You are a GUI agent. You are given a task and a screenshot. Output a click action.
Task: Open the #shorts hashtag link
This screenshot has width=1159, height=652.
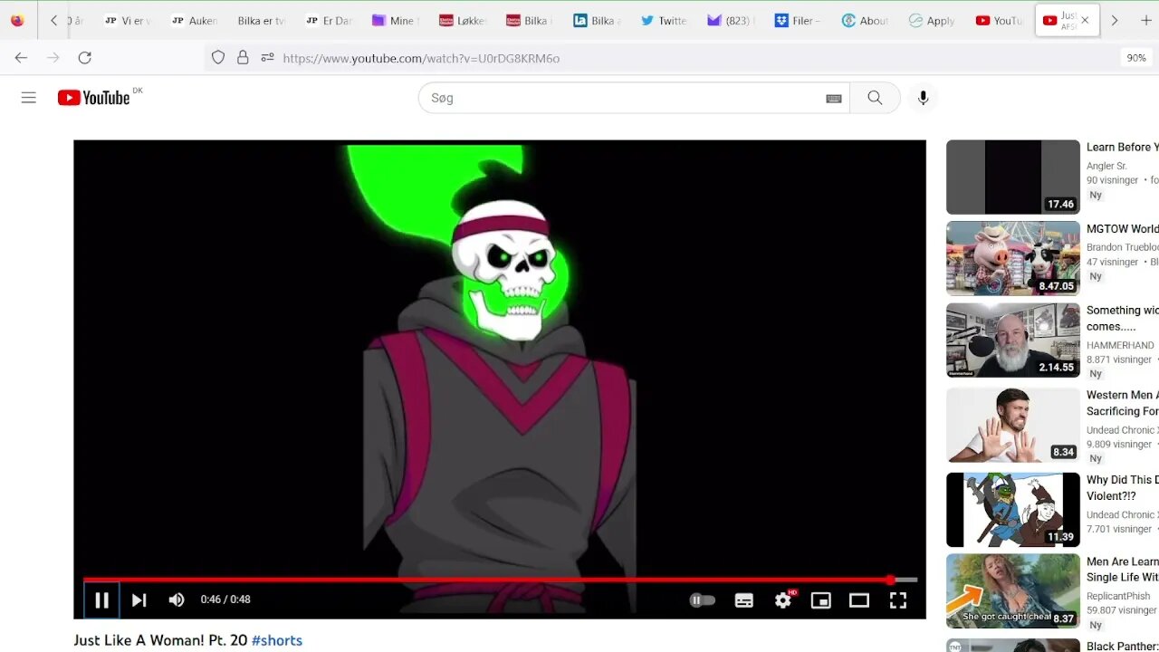277,640
